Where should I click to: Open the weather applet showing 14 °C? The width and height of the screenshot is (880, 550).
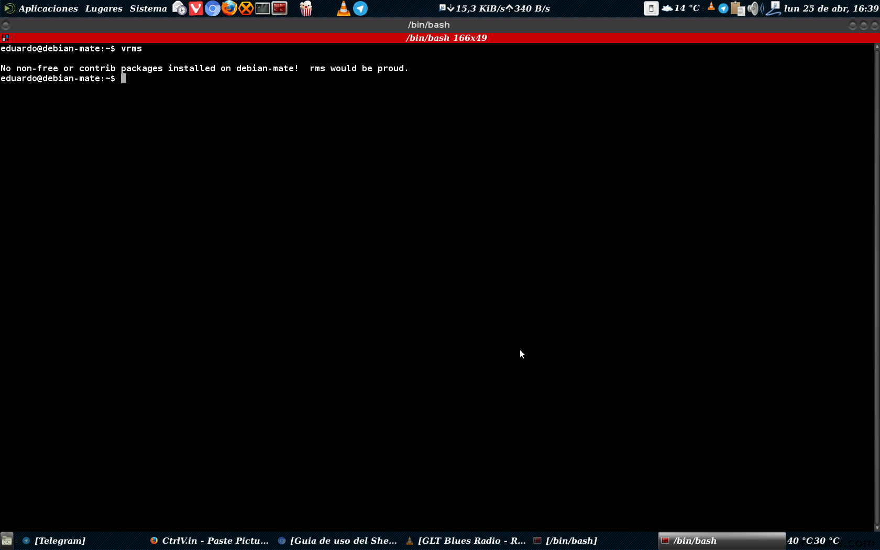click(x=680, y=8)
